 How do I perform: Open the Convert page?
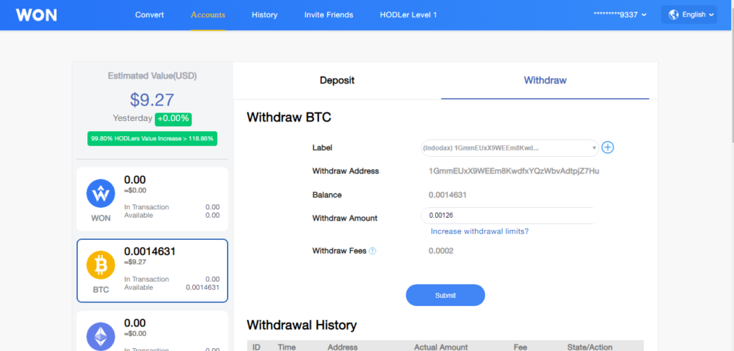point(149,15)
